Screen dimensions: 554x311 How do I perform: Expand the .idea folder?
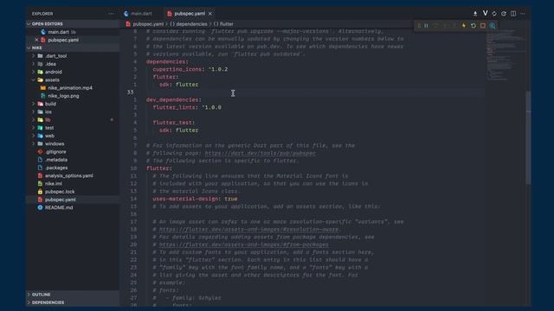coord(50,64)
